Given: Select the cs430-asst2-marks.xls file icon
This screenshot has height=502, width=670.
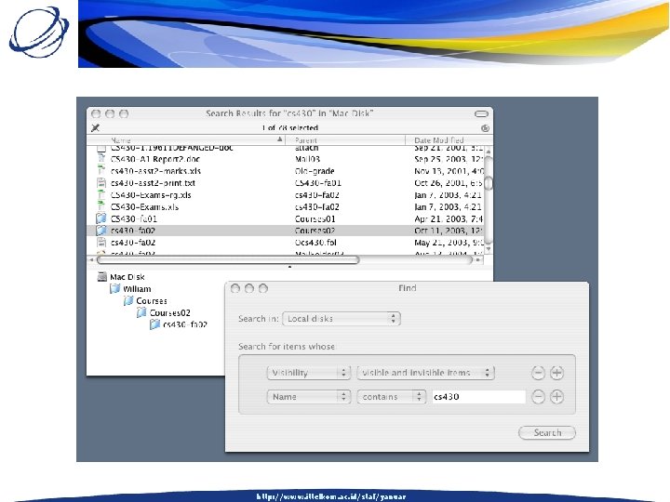Looking at the screenshot, I should pyautogui.click(x=101, y=171).
